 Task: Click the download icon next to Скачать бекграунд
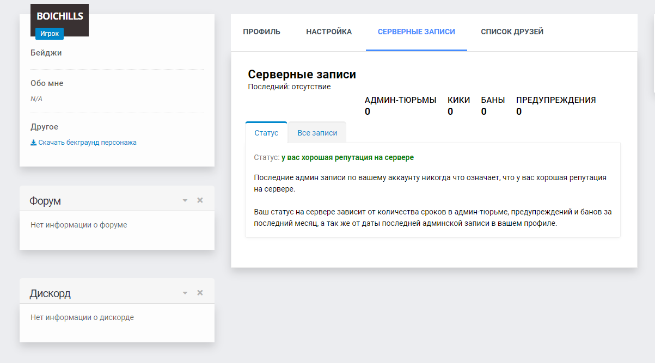(33, 143)
